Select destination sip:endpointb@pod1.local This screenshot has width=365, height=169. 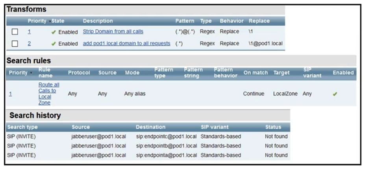[x=167, y=146]
